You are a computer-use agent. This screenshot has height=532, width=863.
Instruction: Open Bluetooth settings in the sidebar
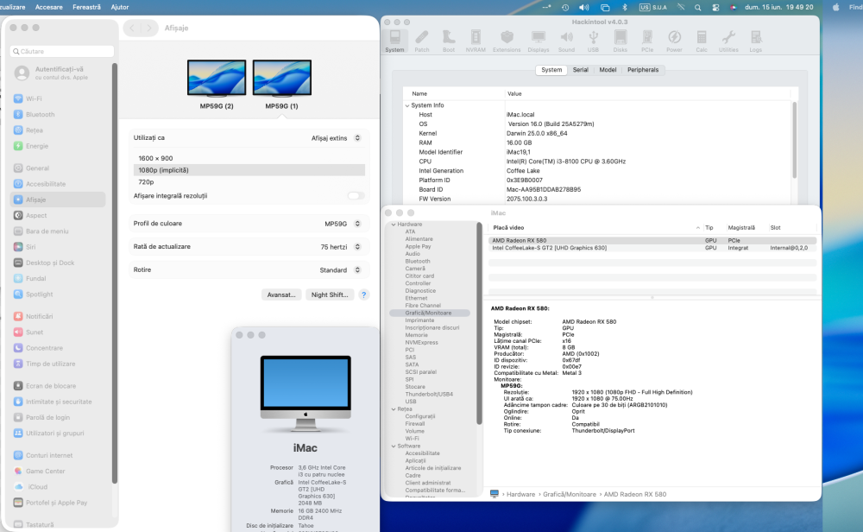coord(58,115)
